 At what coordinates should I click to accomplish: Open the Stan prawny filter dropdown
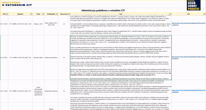[x=69, y=14]
